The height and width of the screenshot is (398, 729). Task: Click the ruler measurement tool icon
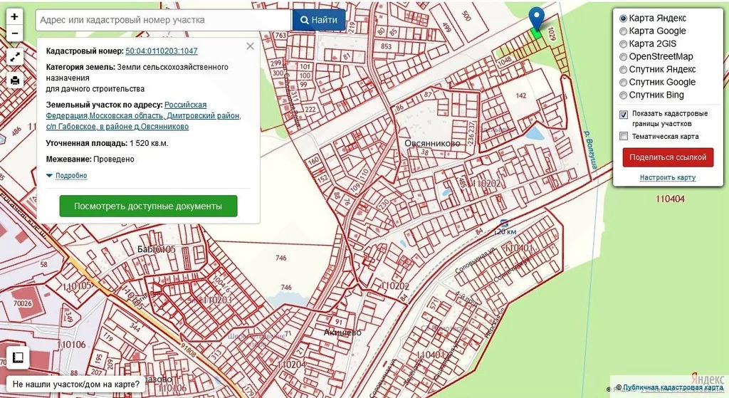click(x=18, y=357)
